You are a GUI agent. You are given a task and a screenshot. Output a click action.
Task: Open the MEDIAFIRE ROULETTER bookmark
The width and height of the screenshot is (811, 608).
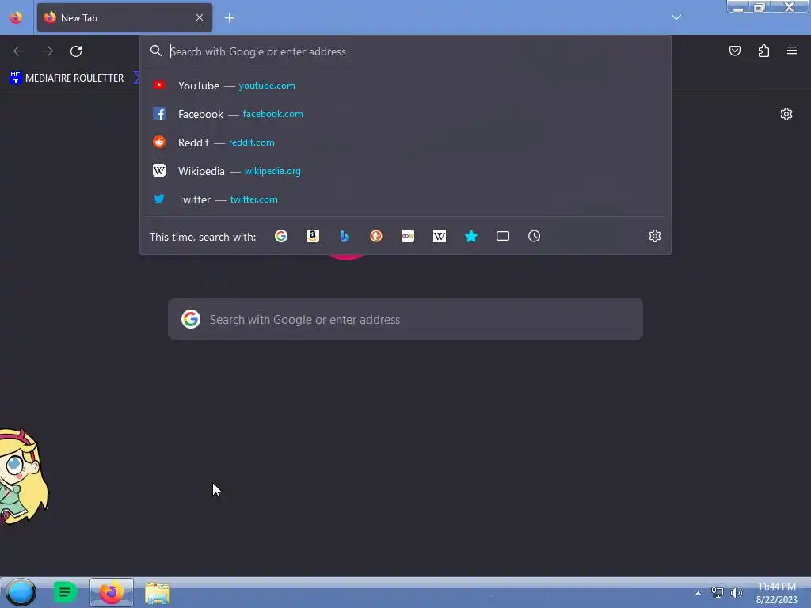[x=67, y=78]
